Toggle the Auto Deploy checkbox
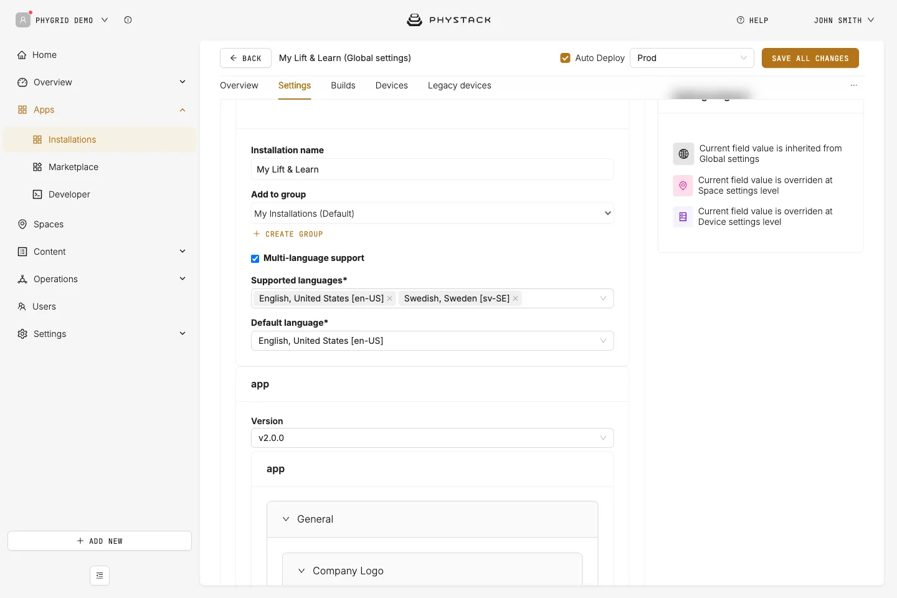 tap(566, 58)
